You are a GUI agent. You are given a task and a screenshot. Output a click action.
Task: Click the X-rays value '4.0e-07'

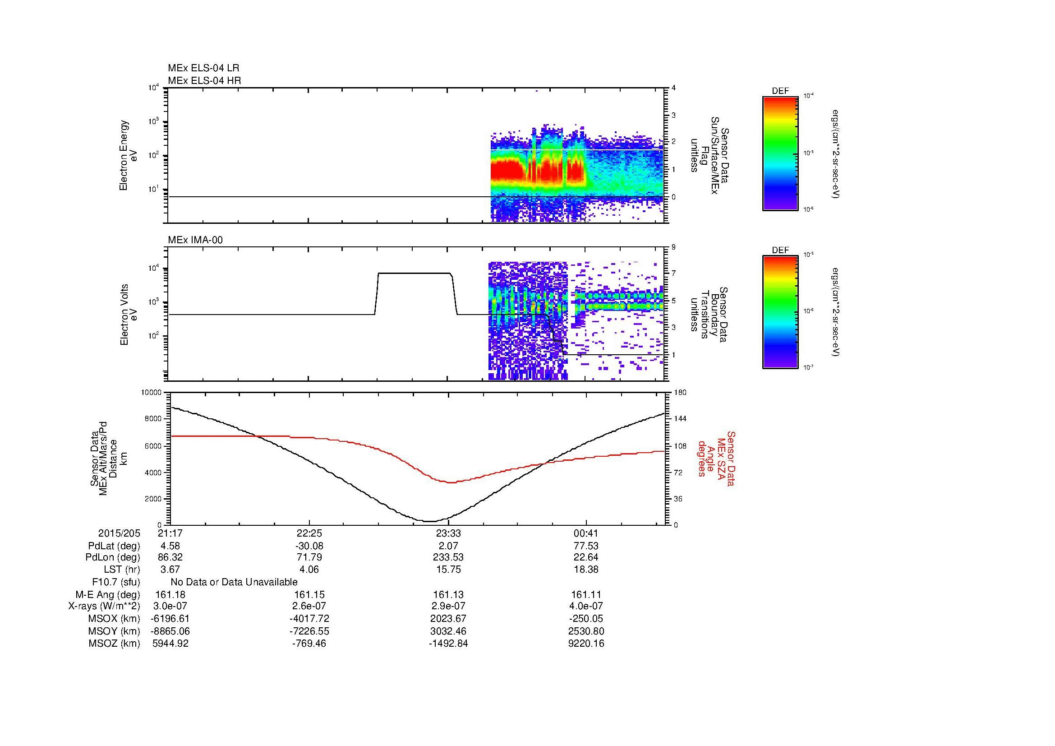pos(586,606)
